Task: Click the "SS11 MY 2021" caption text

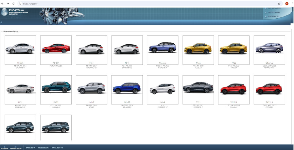Action: [x=198, y=105]
